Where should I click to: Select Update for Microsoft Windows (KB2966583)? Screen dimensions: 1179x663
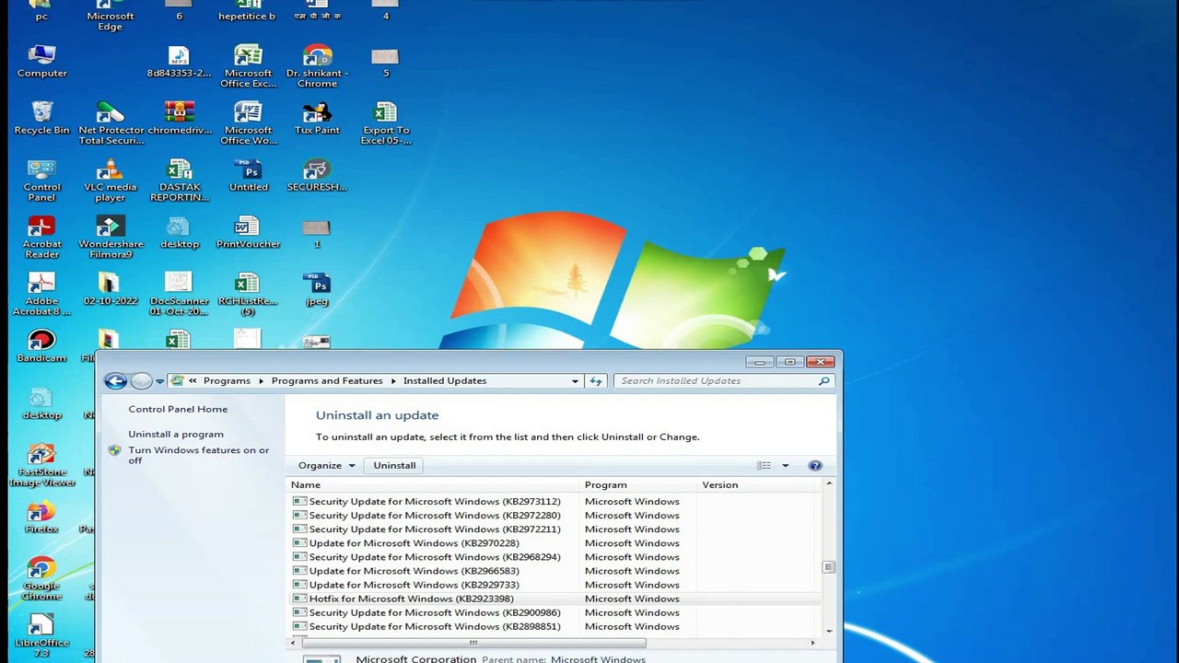tap(553, 571)
